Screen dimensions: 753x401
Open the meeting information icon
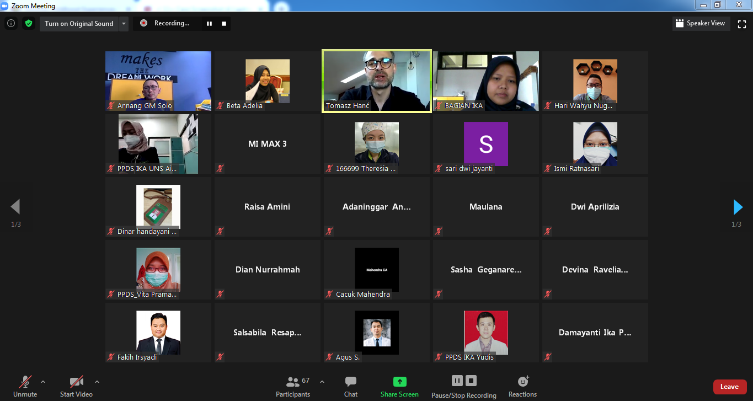coord(10,24)
